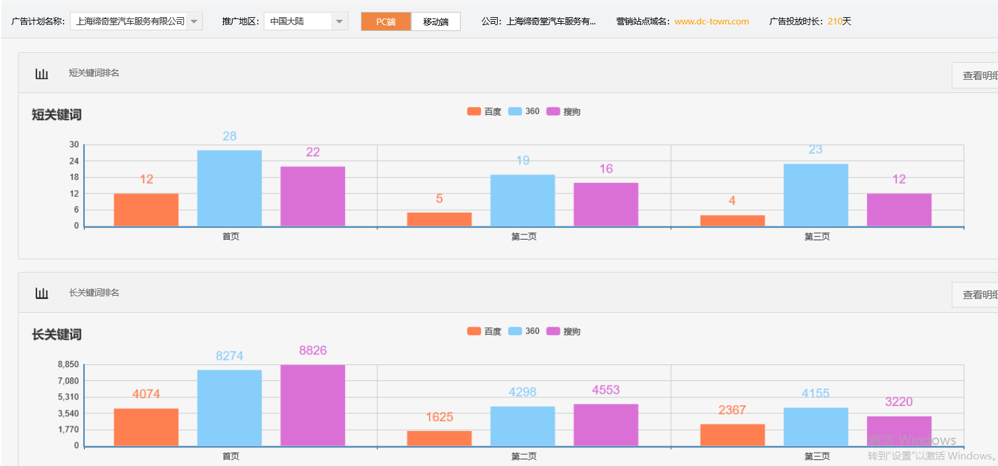Select the PC端 toggle button

point(385,20)
